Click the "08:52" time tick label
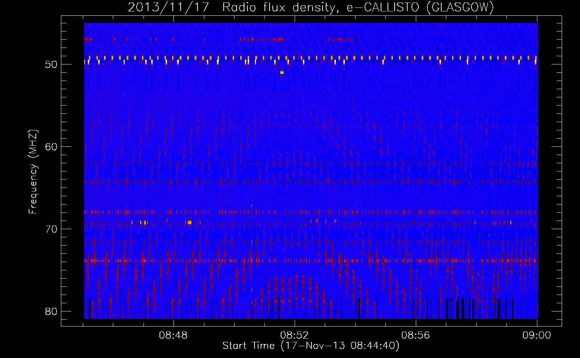This screenshot has height=358, width=580. pyautogui.click(x=295, y=335)
